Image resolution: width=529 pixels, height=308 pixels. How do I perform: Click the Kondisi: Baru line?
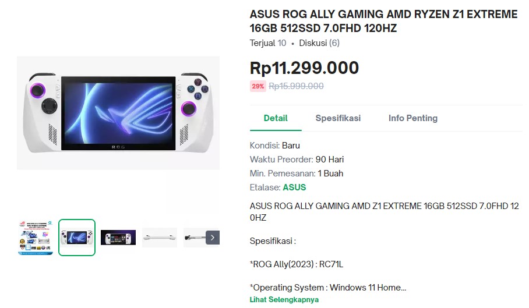point(275,146)
